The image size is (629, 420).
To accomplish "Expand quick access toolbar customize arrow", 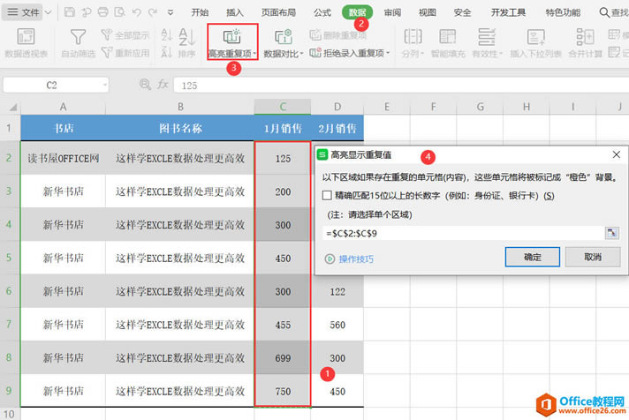I will point(171,13).
